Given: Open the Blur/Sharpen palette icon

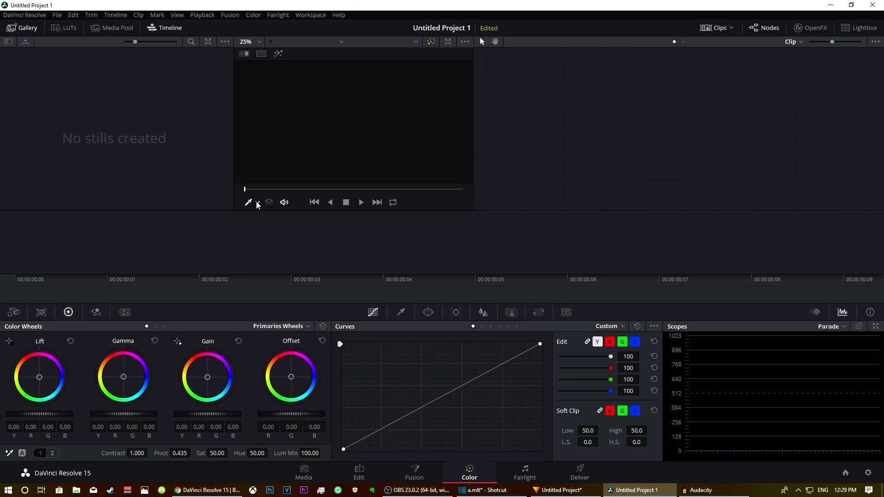Looking at the screenshot, I should click(x=483, y=312).
